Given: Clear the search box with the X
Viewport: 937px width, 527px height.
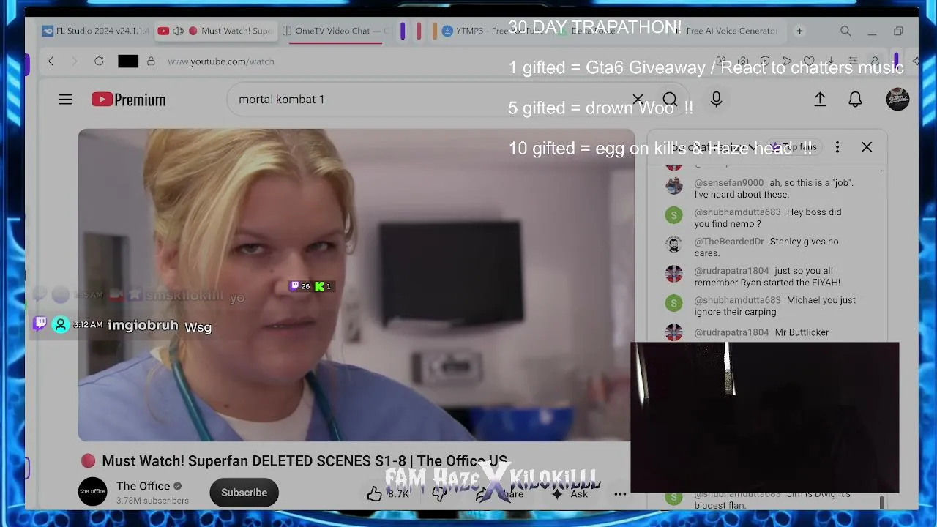Looking at the screenshot, I should coord(638,100).
